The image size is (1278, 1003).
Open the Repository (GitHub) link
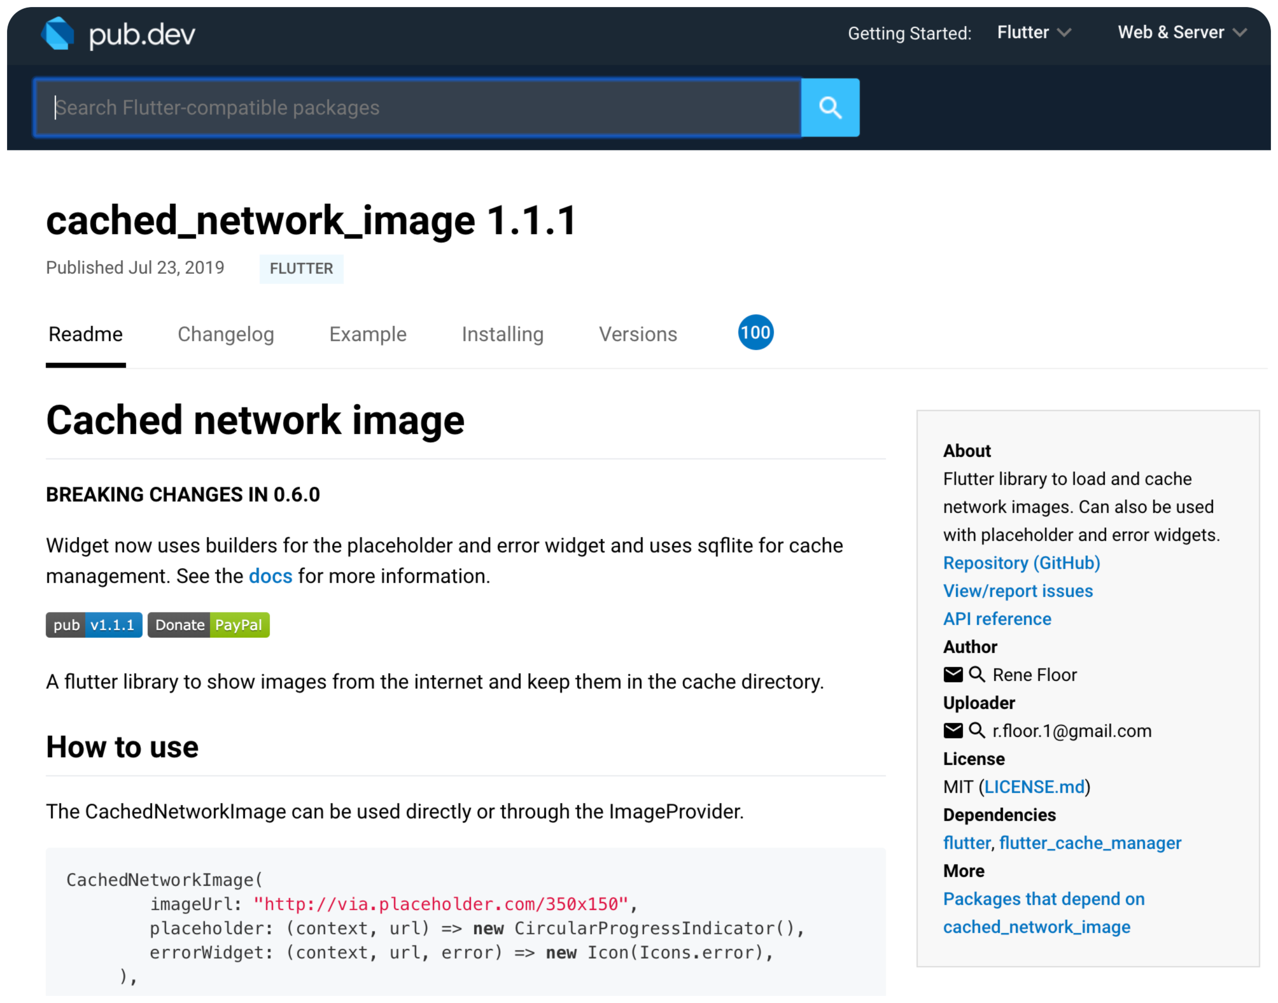pyautogui.click(x=1021, y=563)
